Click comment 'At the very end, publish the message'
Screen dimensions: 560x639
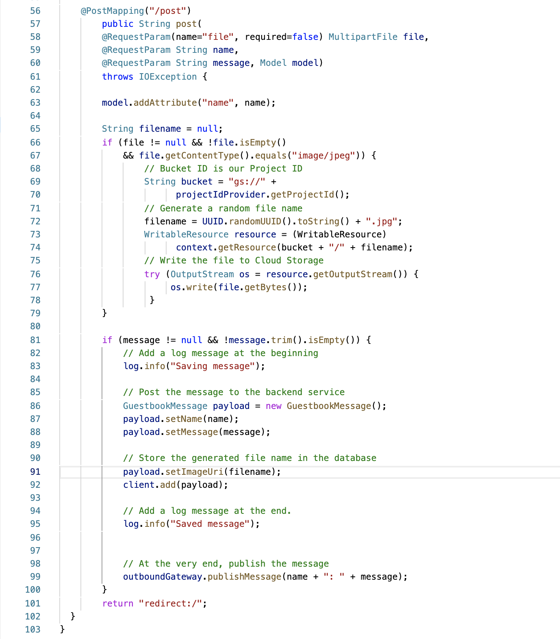coord(226,563)
